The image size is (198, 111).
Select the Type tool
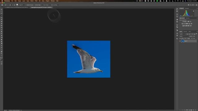[x=2, y=46]
